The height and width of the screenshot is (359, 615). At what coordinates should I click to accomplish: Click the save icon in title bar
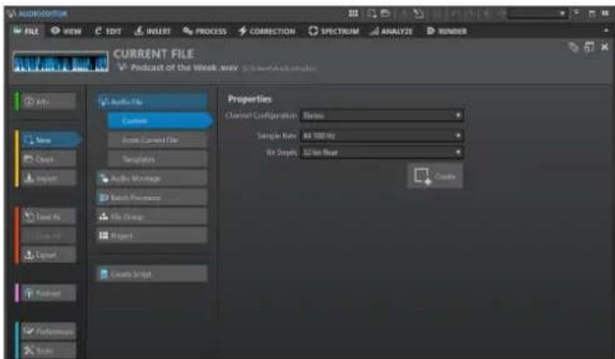[x=418, y=14]
